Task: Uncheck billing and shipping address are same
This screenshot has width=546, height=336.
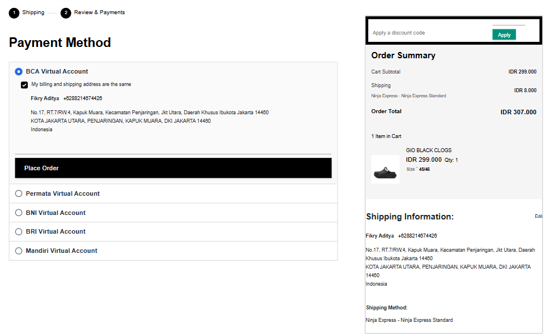Action: pos(24,85)
